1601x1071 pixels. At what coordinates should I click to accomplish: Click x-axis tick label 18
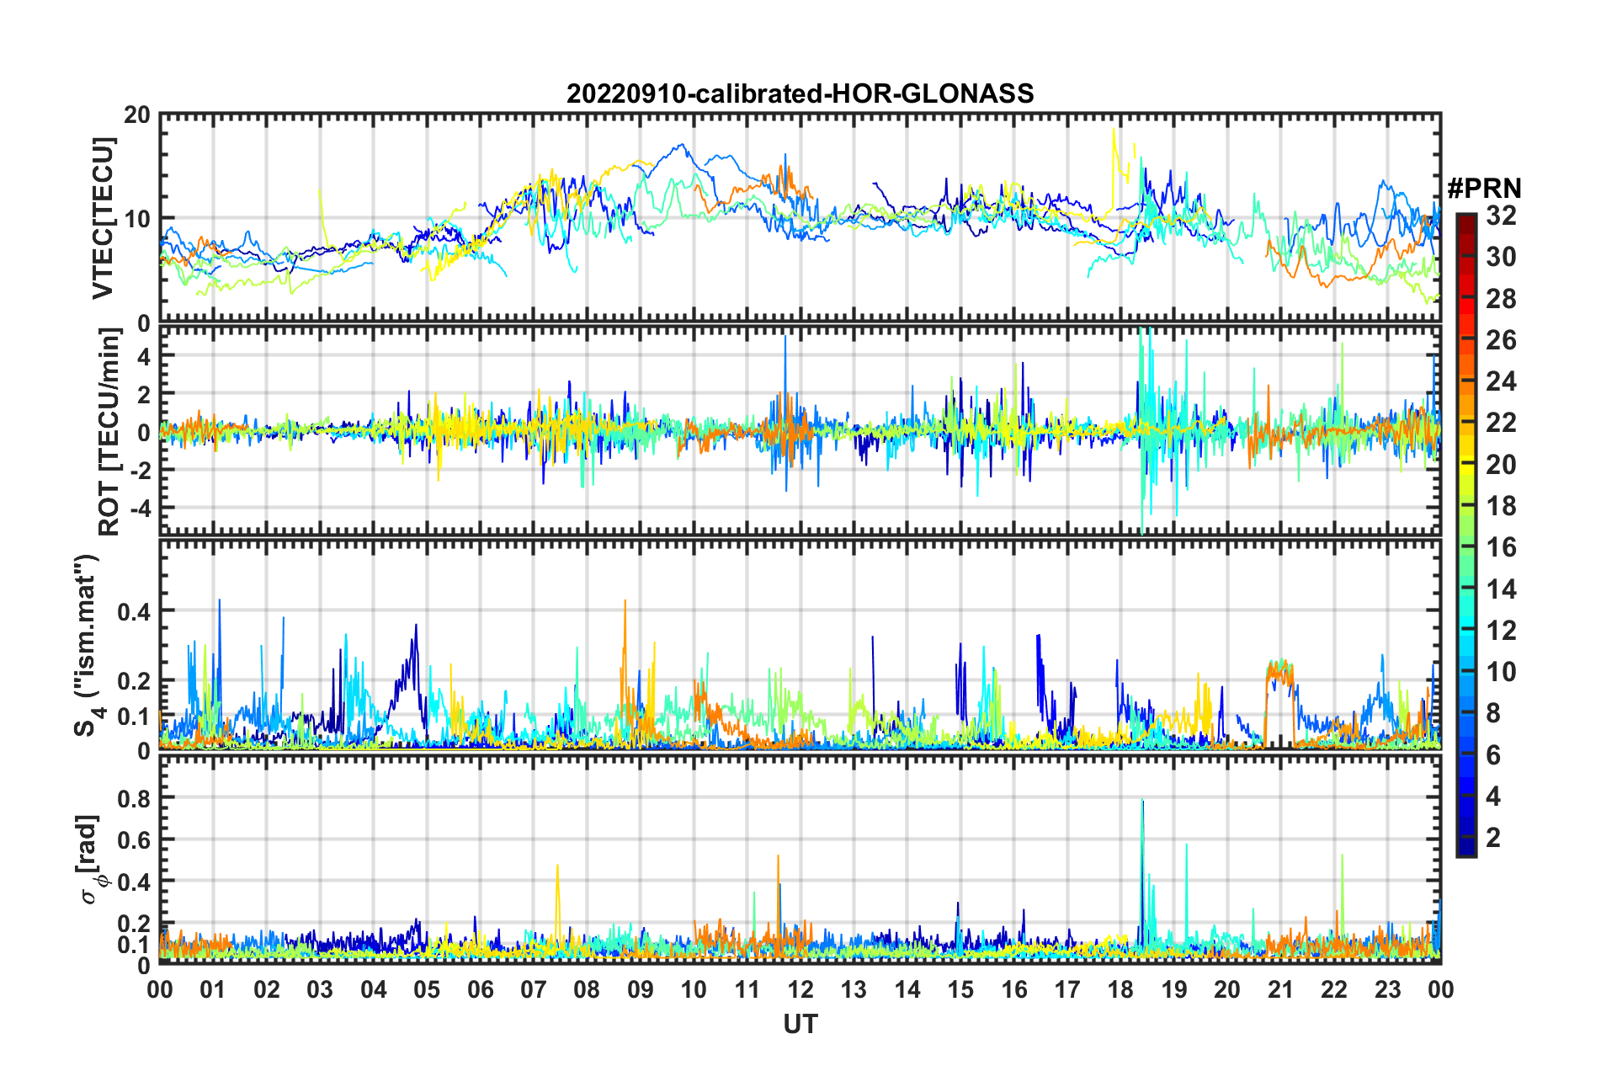point(1120,989)
